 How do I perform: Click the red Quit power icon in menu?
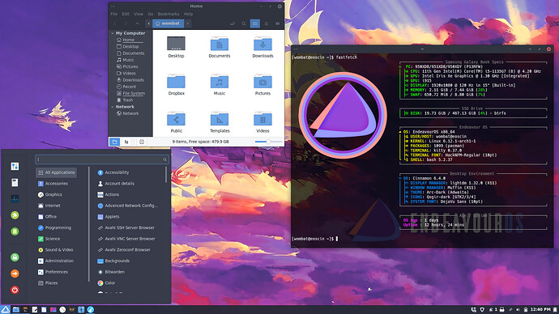15,290
